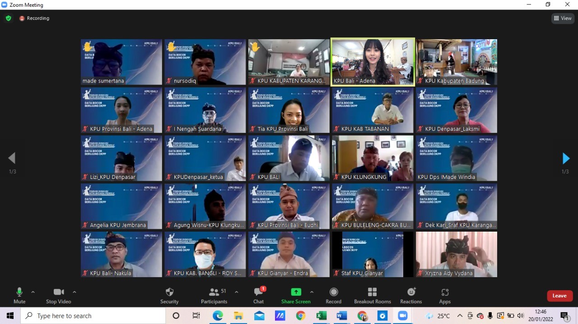Open the Reactions menu
The height and width of the screenshot is (324, 578).
[411, 296]
